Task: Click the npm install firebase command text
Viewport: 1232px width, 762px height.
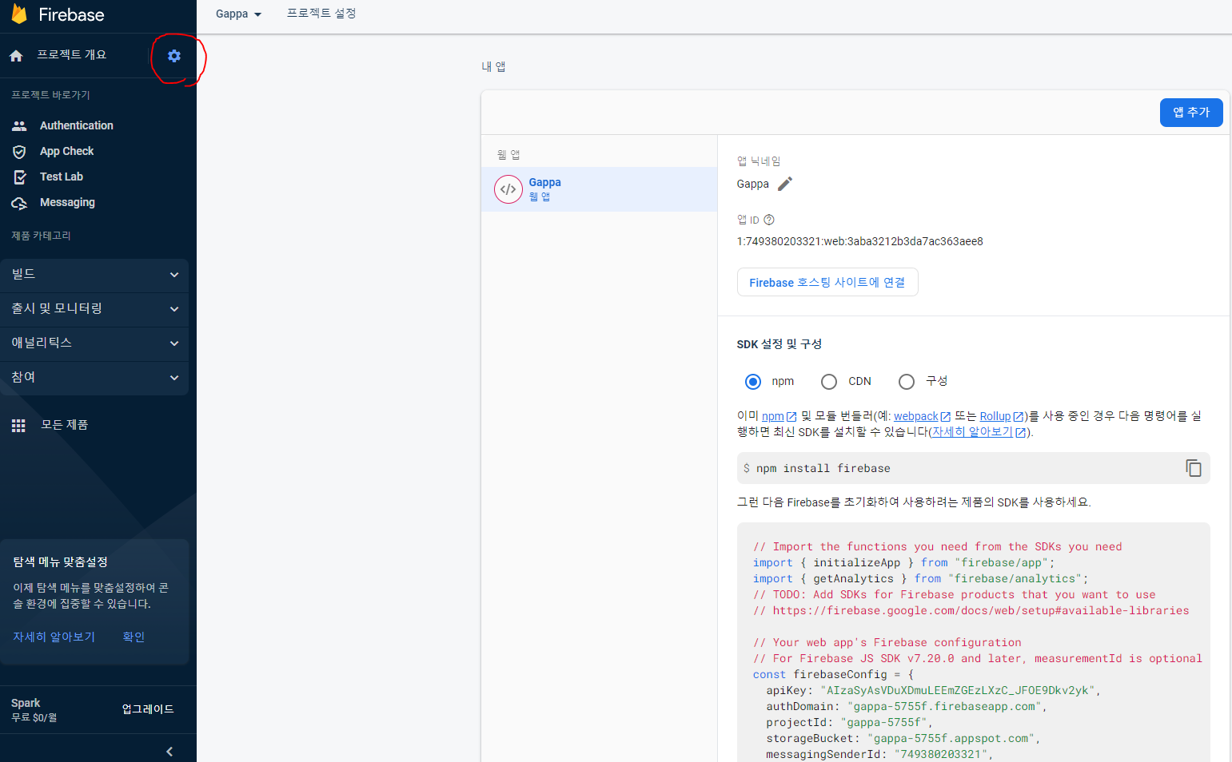Action: [823, 468]
